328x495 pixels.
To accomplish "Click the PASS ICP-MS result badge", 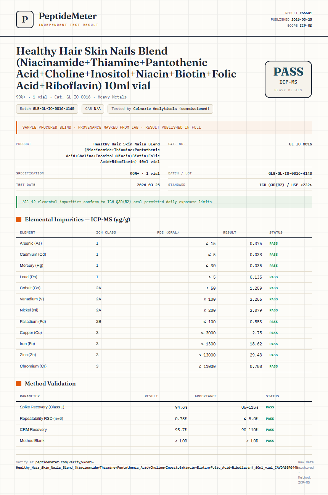I will pyautogui.click(x=288, y=79).
